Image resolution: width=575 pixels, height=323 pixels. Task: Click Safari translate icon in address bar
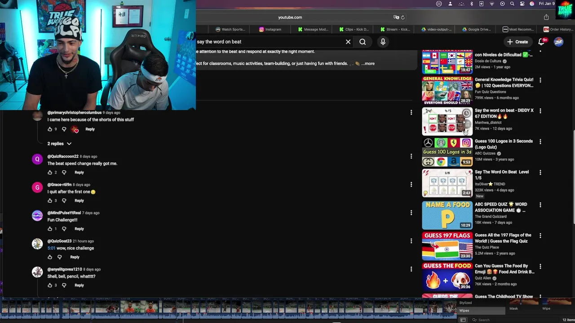click(396, 17)
